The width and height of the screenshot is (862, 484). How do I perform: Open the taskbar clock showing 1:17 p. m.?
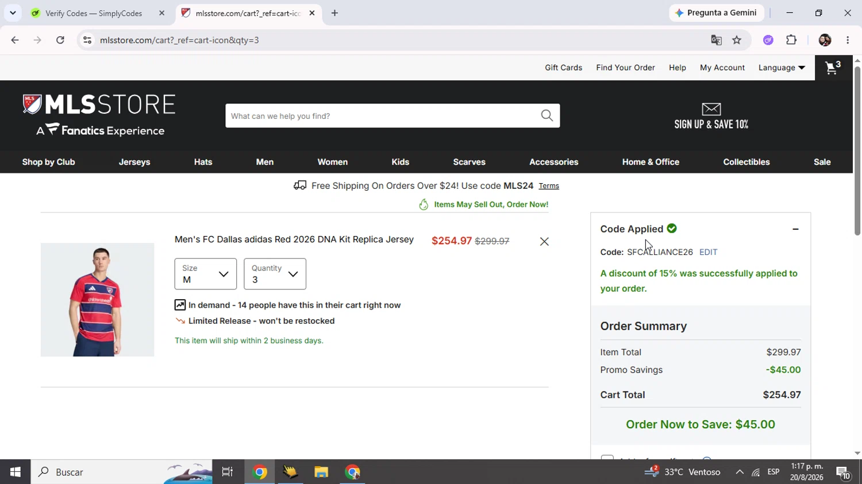click(x=807, y=472)
